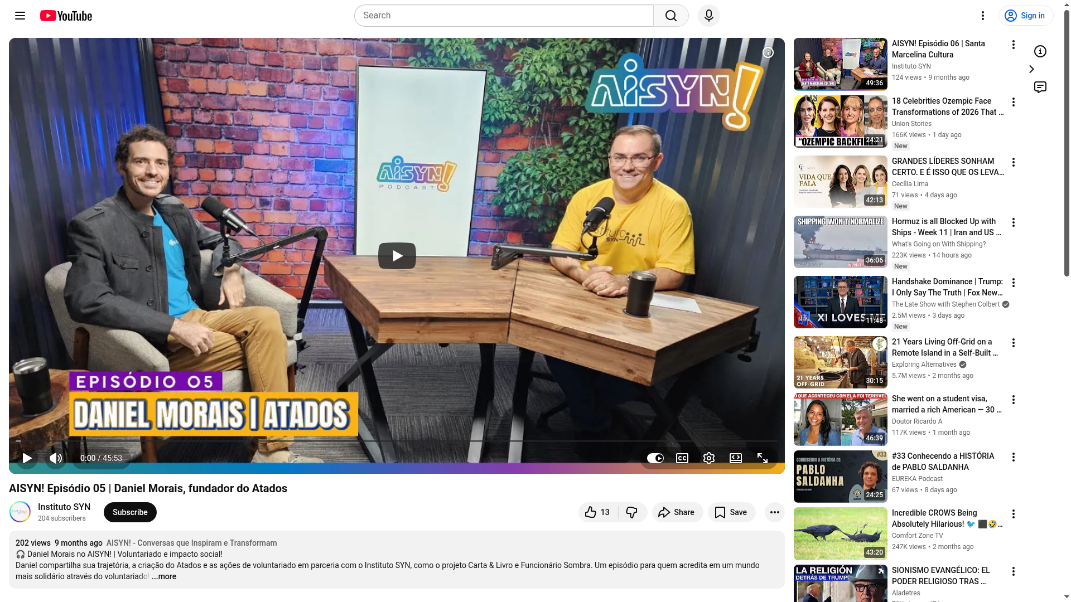
Task: Search with your voice microphone
Action: 709,16
